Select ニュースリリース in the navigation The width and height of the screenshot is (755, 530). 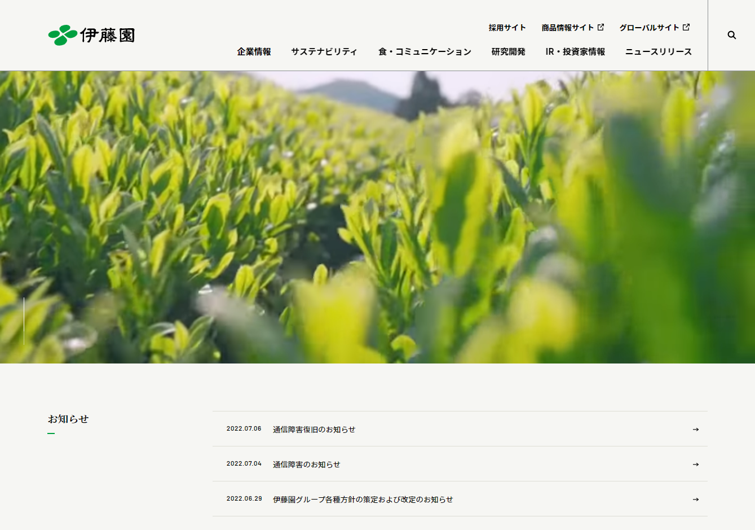pyautogui.click(x=657, y=51)
